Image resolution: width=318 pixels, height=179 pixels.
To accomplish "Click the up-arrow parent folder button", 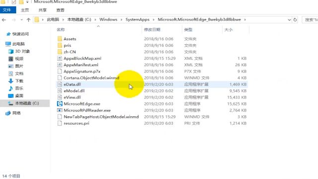I will [x=28, y=20].
